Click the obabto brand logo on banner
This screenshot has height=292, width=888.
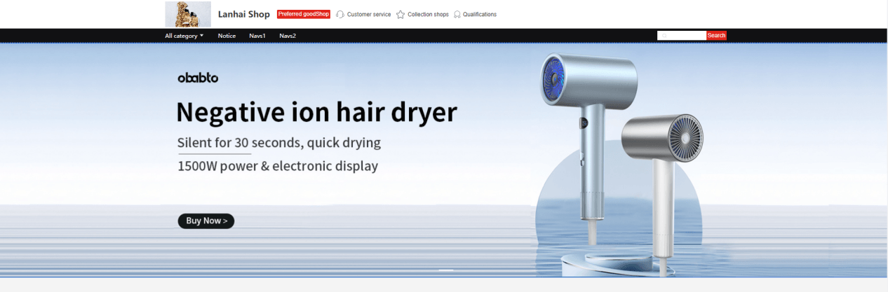pos(198,78)
